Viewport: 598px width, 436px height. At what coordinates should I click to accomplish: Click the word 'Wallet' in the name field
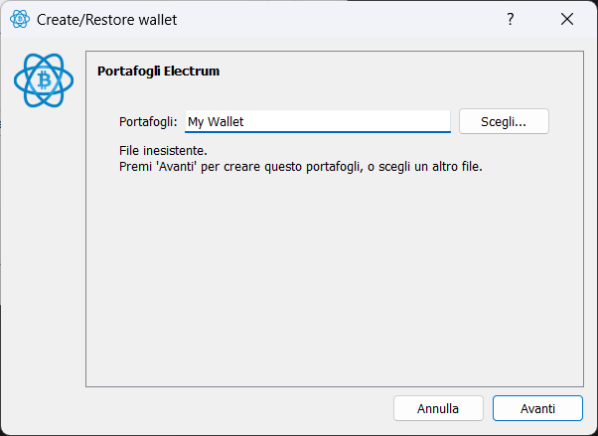(x=225, y=122)
